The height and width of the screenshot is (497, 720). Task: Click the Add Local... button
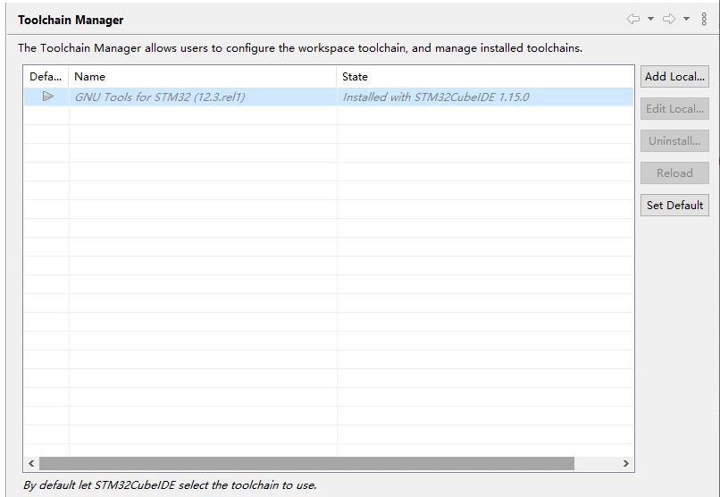click(x=674, y=76)
